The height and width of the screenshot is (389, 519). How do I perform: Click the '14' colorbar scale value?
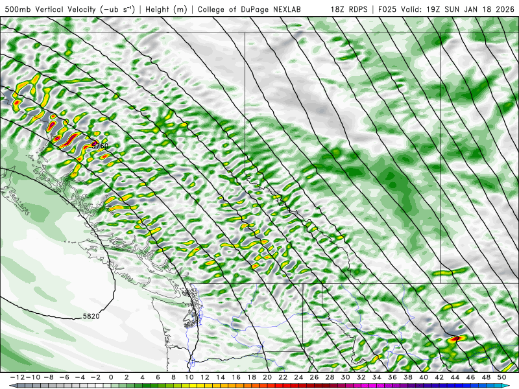point(221,377)
